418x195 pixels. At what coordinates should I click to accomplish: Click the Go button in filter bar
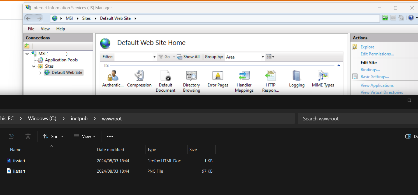(x=164, y=57)
